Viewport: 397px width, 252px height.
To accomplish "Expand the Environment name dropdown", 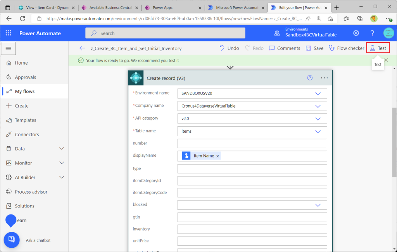I will (318, 94).
